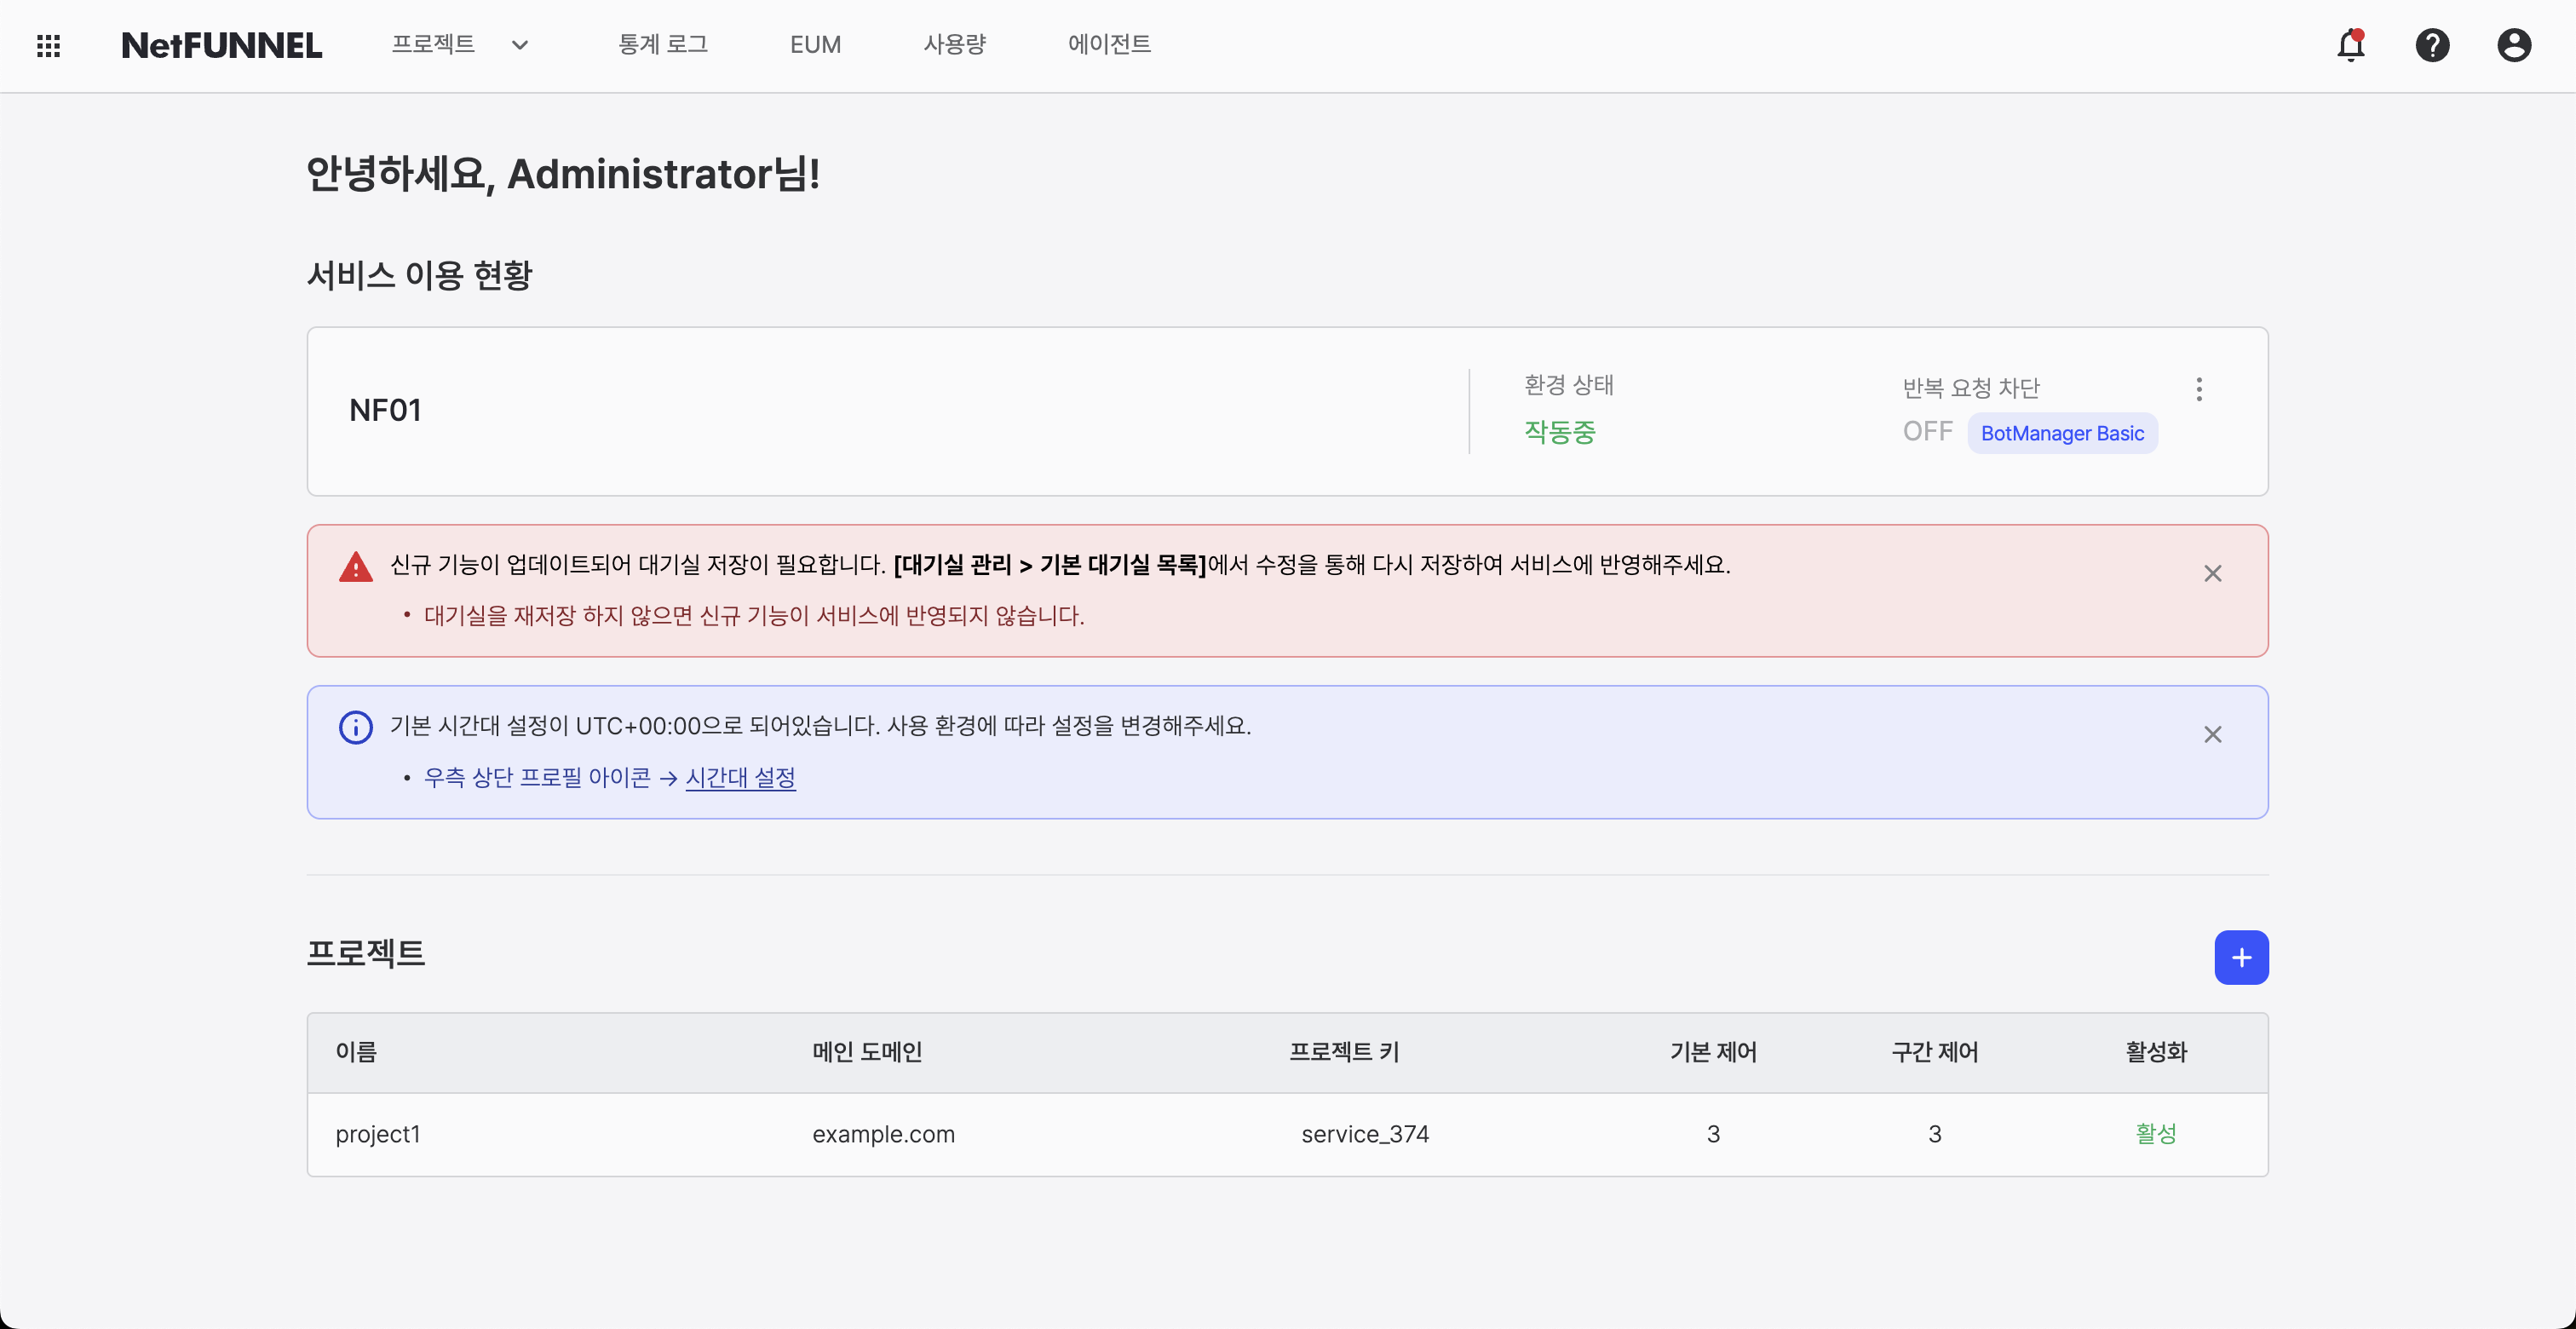
Task: Open the apps grid menu
Action: tap(48, 45)
